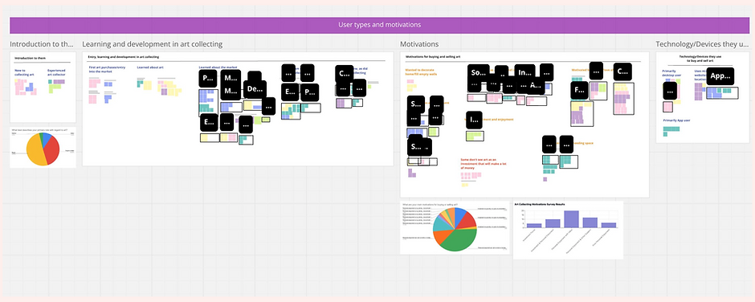755x302 pixels.
Task: Select the 'New to collecting art' heading
Action: pyautogui.click(x=23, y=72)
